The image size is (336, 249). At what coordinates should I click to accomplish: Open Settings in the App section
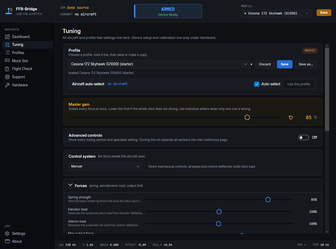point(28,234)
